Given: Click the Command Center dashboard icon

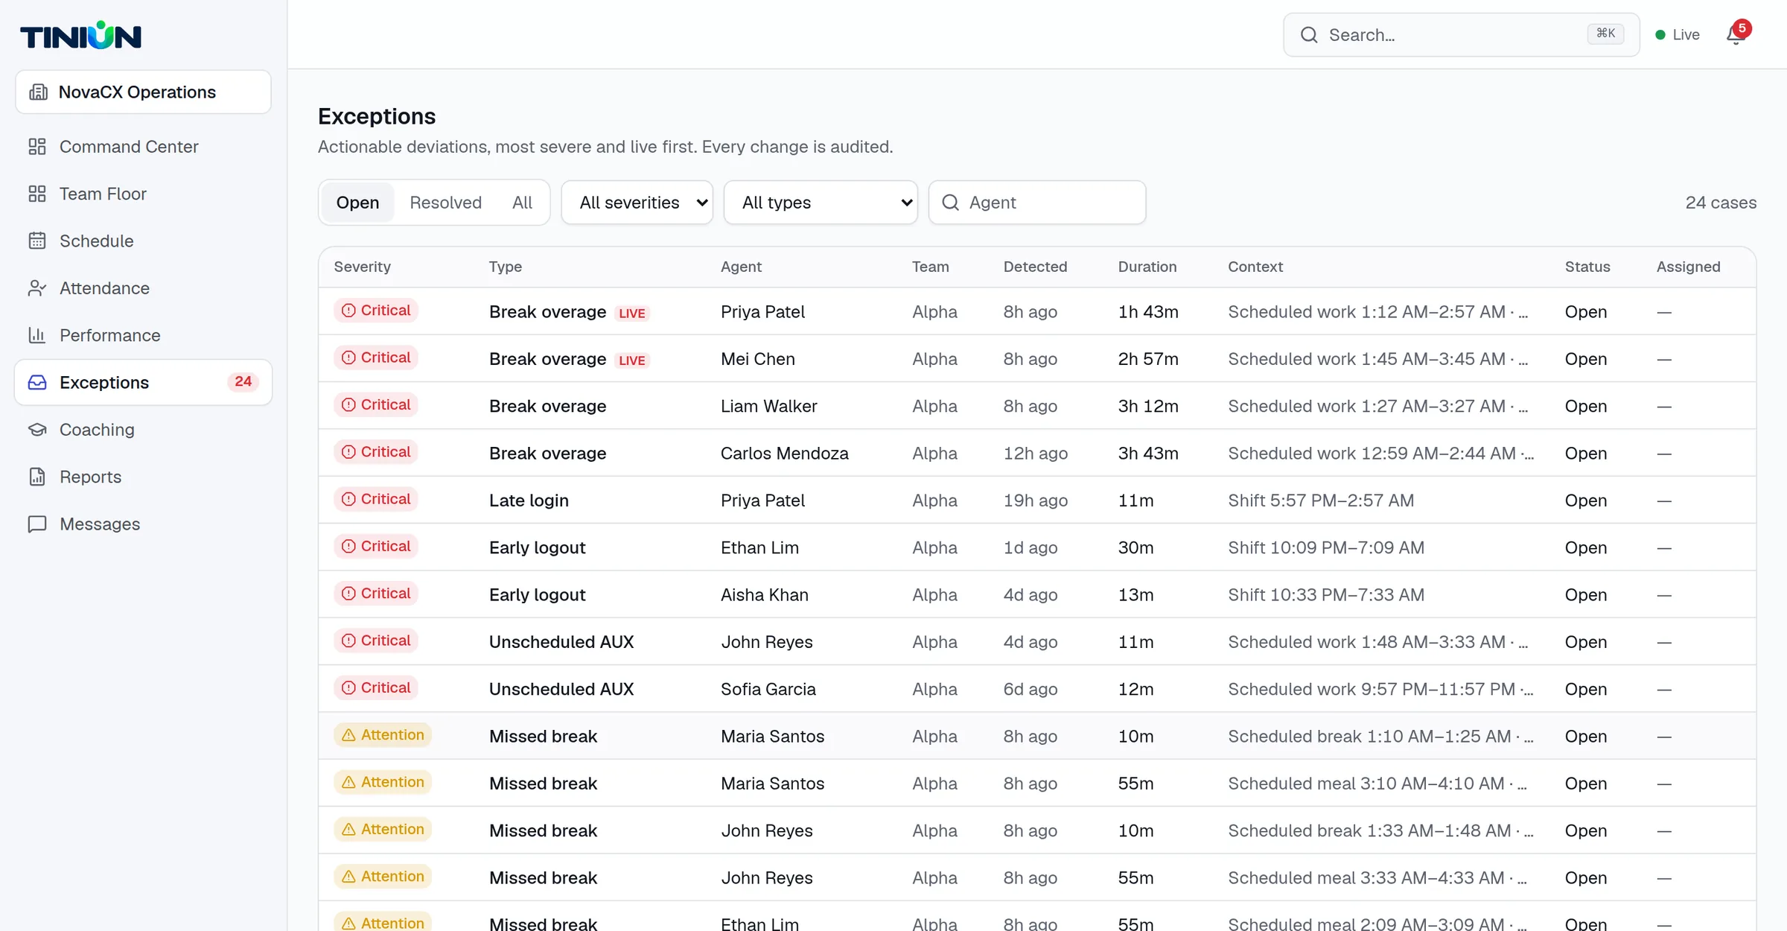Looking at the screenshot, I should [37, 147].
